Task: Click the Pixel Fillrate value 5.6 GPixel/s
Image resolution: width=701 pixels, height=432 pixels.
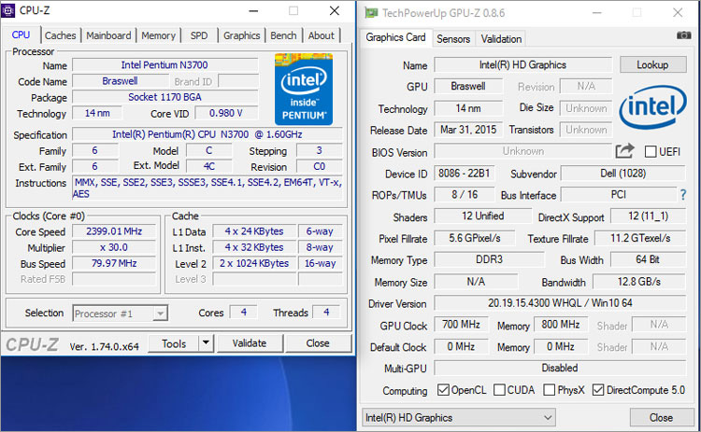Action: (474, 238)
